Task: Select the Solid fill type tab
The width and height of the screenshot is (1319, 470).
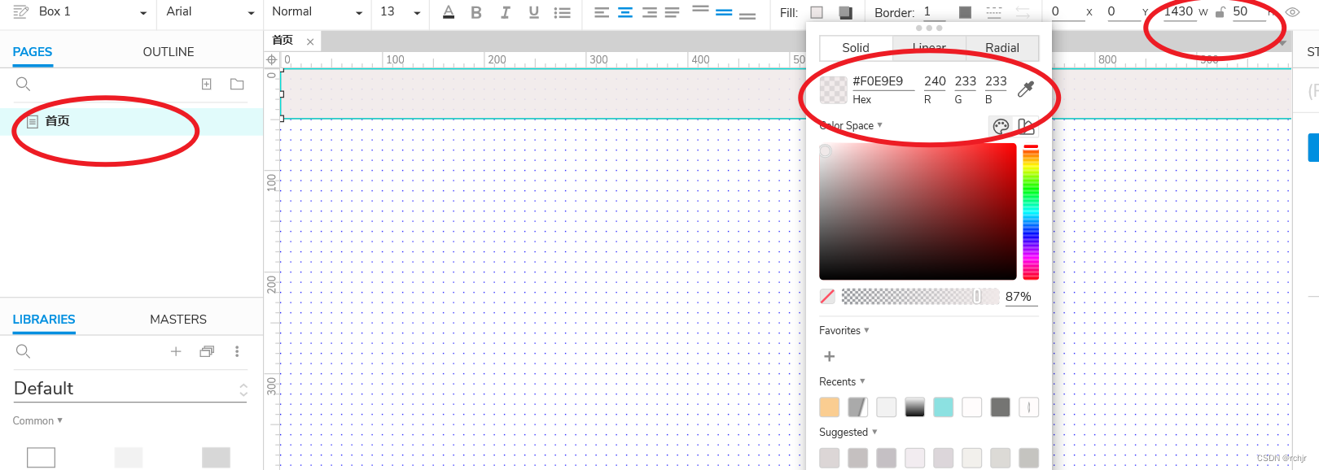Action: (856, 48)
